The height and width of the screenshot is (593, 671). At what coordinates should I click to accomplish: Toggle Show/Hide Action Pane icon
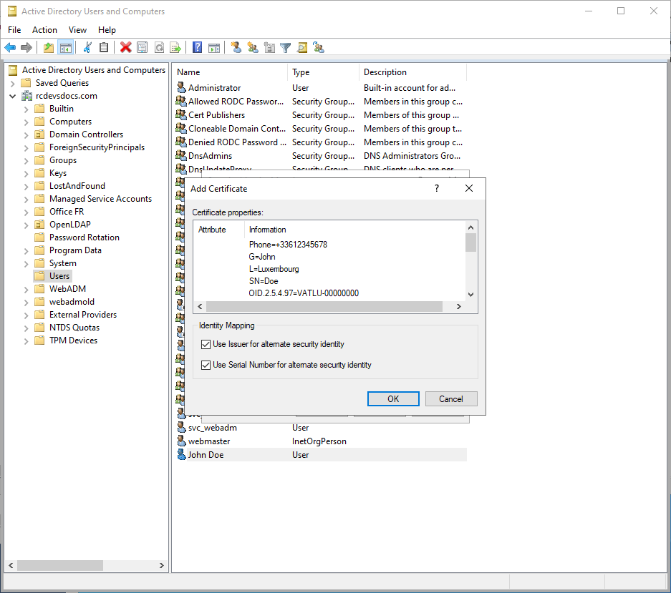[x=214, y=47]
